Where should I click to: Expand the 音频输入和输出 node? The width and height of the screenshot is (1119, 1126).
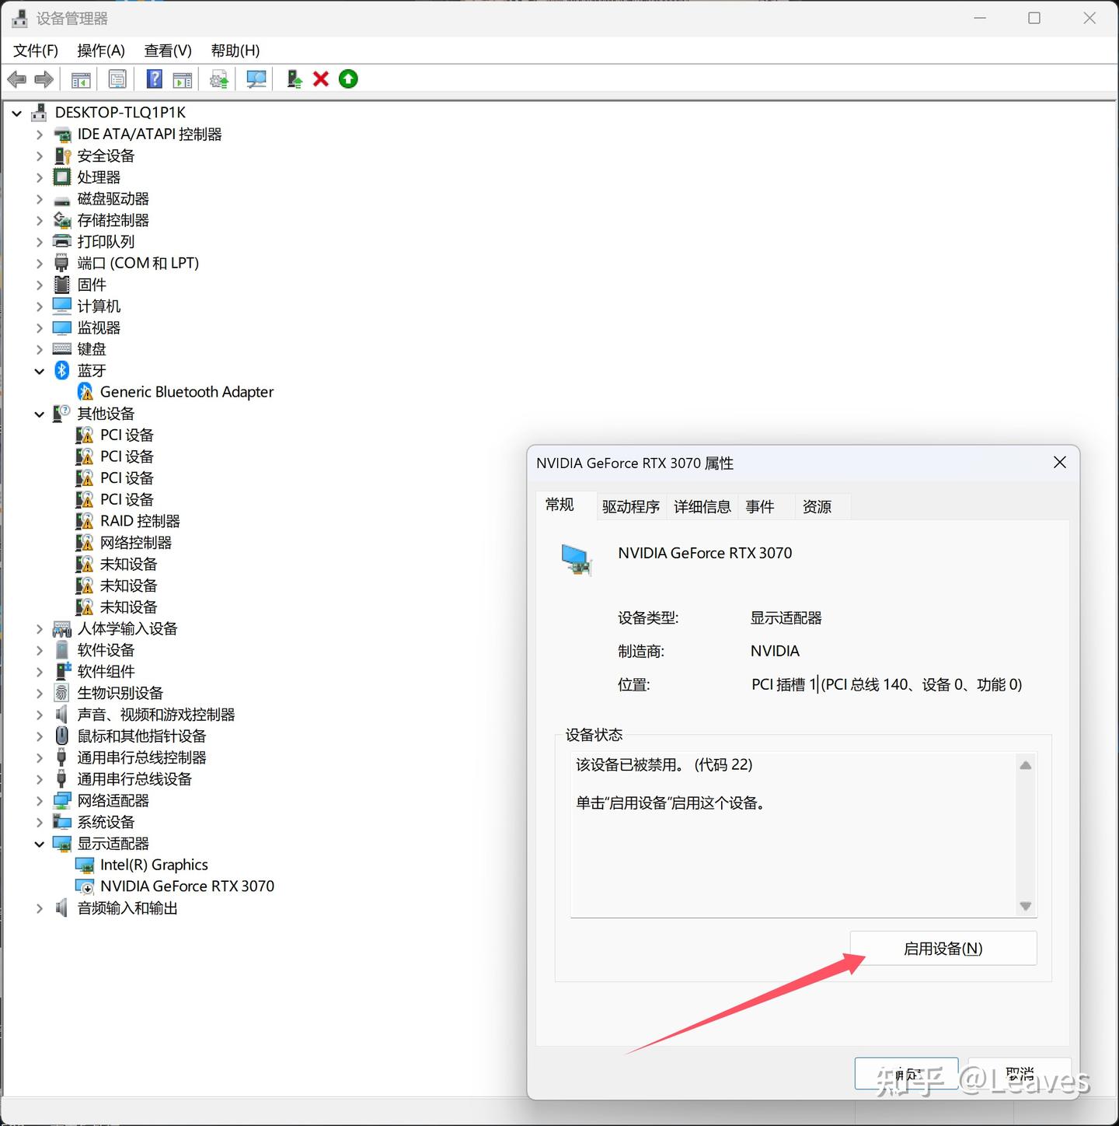(x=40, y=908)
